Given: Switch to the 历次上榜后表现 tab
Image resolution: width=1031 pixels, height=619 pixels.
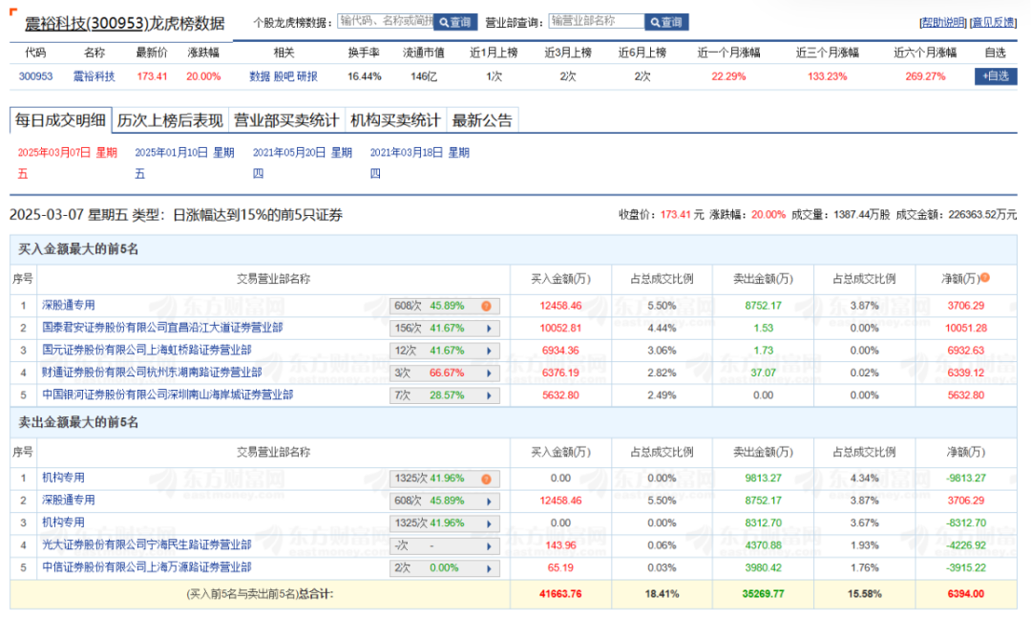Looking at the screenshot, I should [170, 120].
